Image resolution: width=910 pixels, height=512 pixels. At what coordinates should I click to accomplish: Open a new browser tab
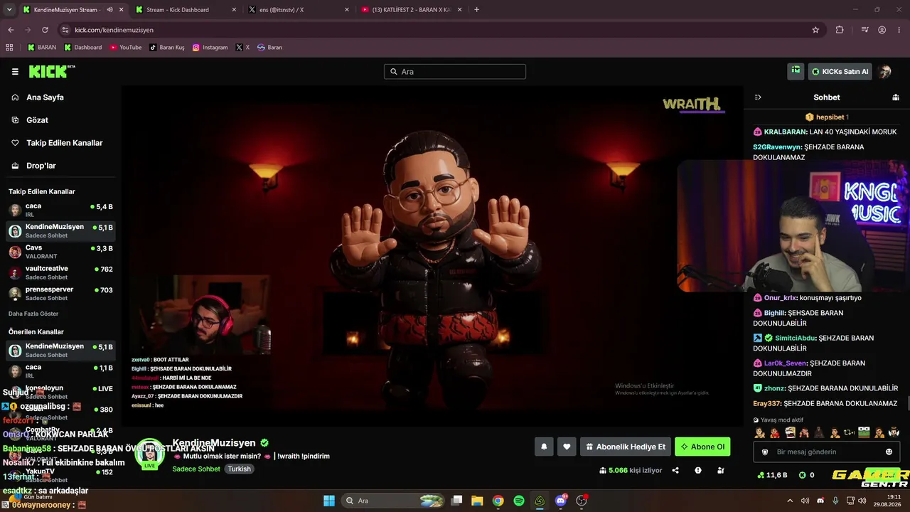click(x=476, y=10)
